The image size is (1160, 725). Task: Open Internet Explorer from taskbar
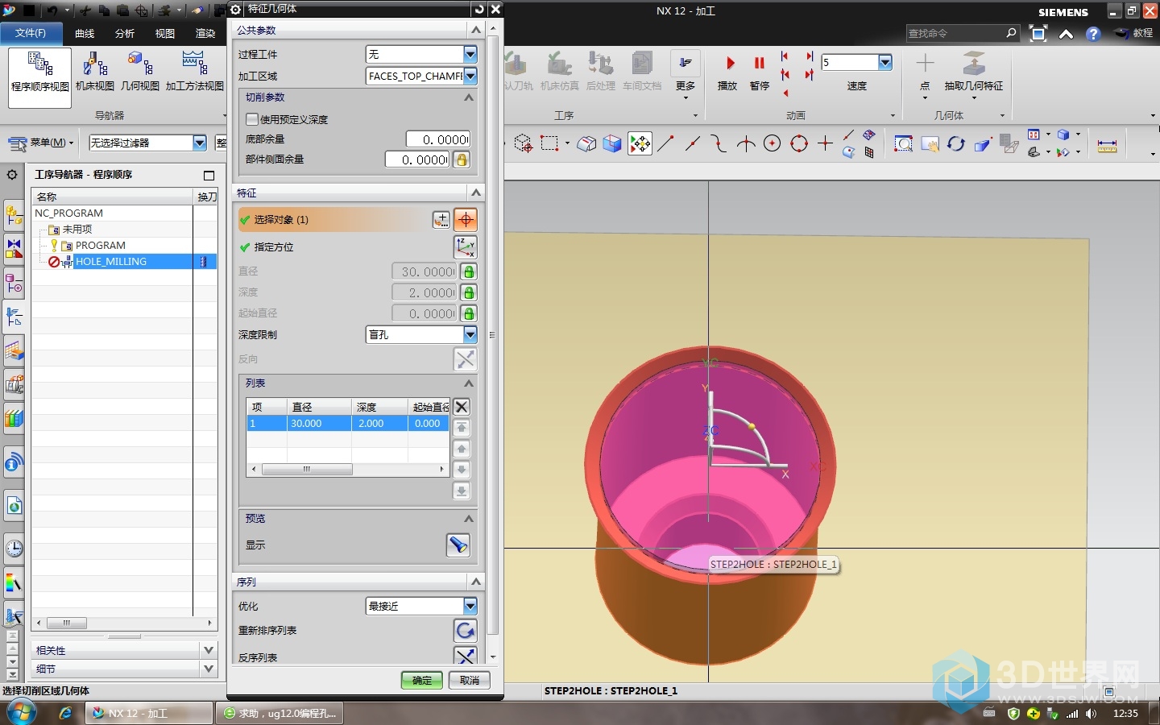click(66, 713)
